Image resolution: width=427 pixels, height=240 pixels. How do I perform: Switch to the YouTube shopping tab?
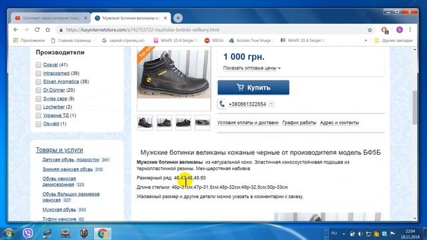[51, 18]
